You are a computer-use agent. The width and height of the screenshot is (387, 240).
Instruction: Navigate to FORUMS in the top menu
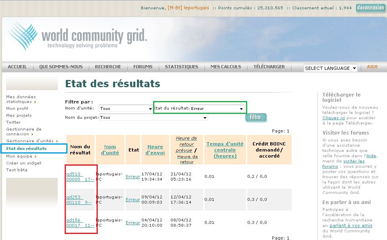(x=143, y=67)
